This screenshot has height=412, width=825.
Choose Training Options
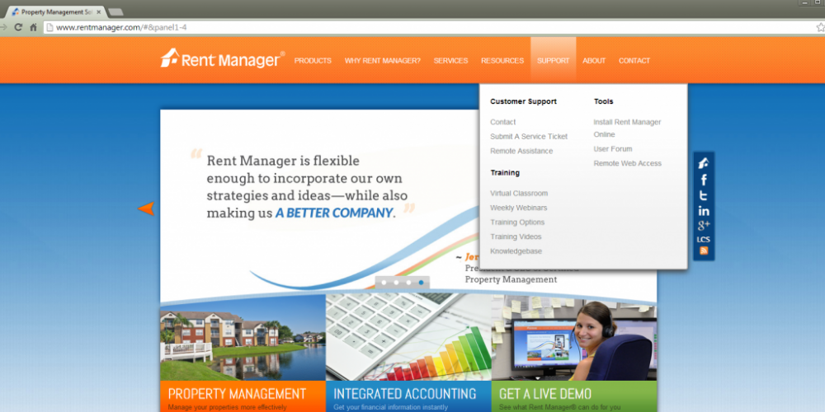point(517,222)
